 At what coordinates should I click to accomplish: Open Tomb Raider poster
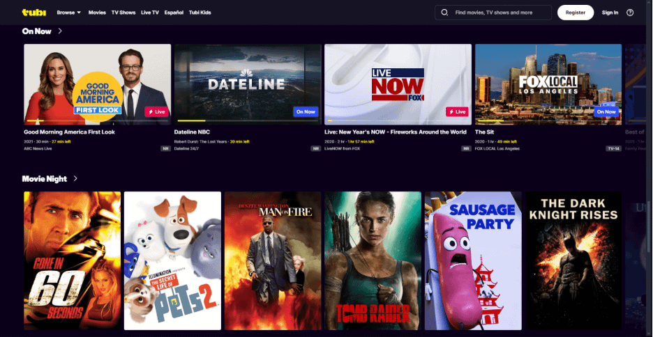click(373, 260)
